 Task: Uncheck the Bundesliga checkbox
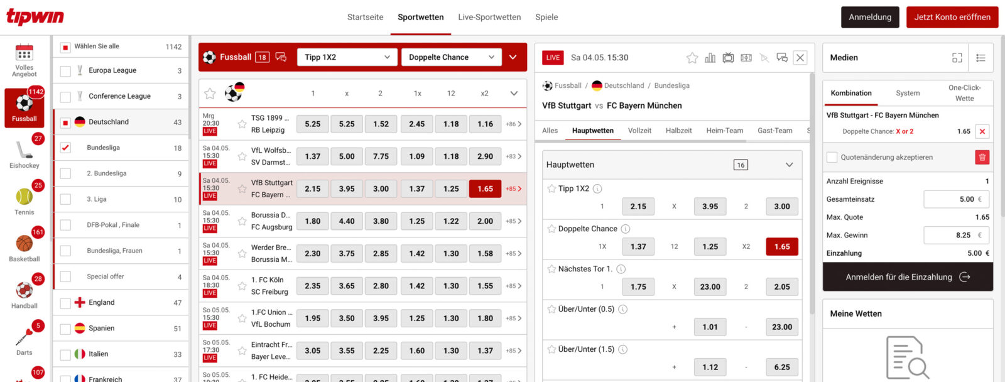(x=65, y=148)
